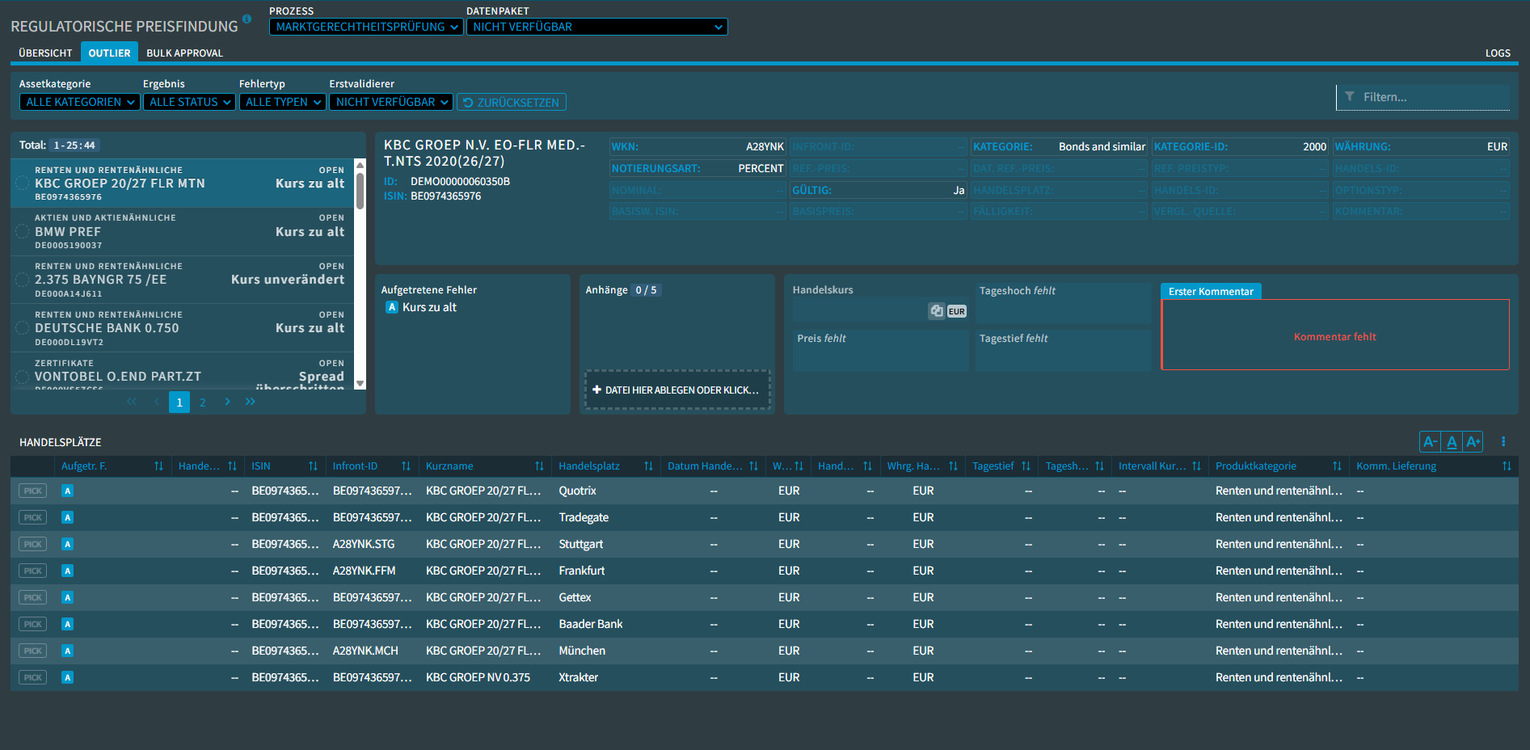The height and width of the screenshot is (750, 1530).
Task: Switch to the Outlier tab
Action: (109, 53)
